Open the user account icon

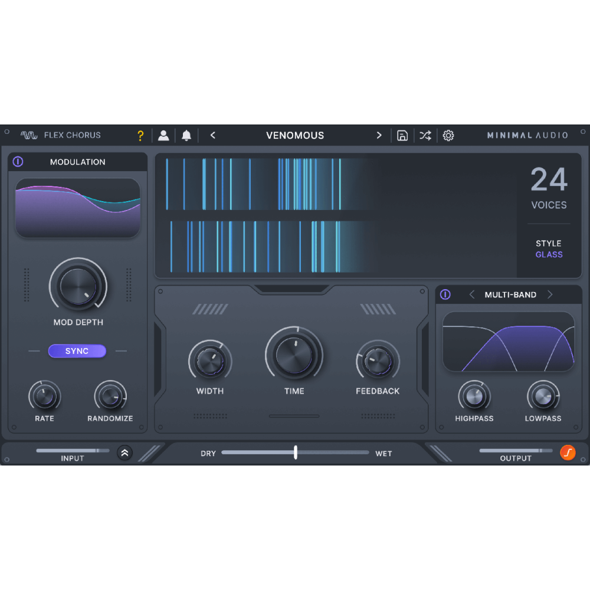[163, 136]
